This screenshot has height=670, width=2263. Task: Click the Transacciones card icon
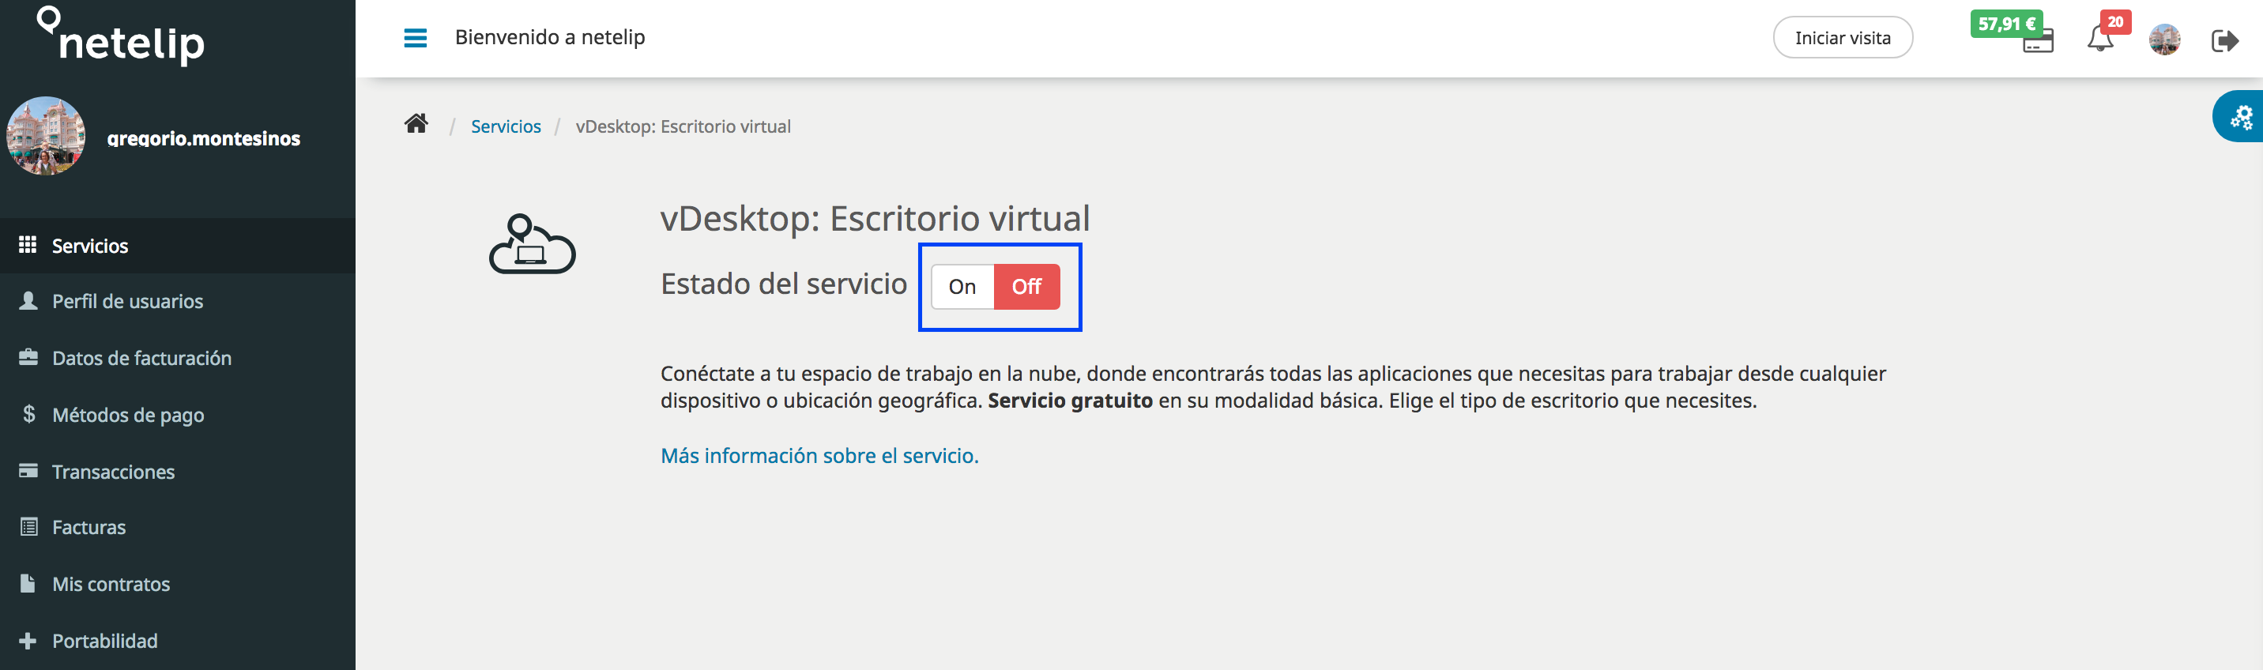click(28, 471)
